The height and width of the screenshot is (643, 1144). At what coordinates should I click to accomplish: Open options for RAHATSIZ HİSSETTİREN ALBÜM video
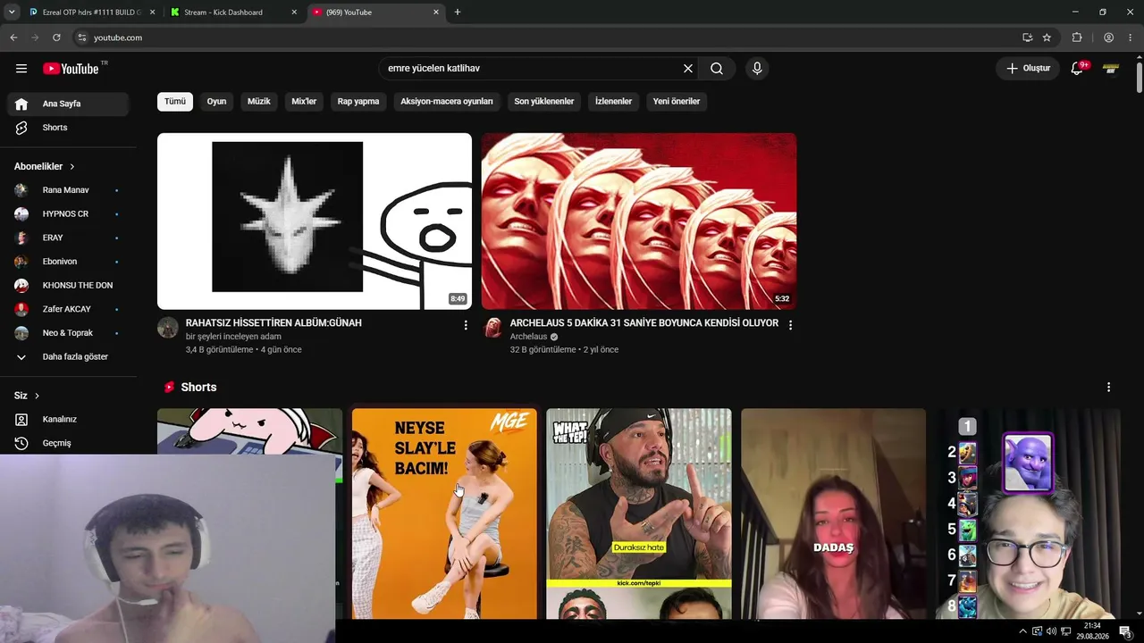tap(466, 325)
